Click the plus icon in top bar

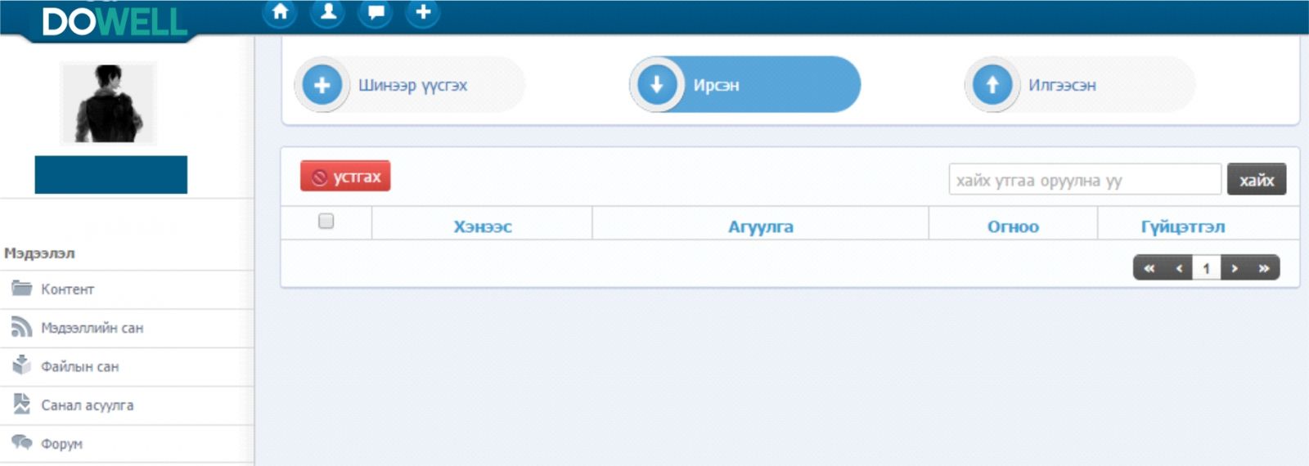click(423, 12)
